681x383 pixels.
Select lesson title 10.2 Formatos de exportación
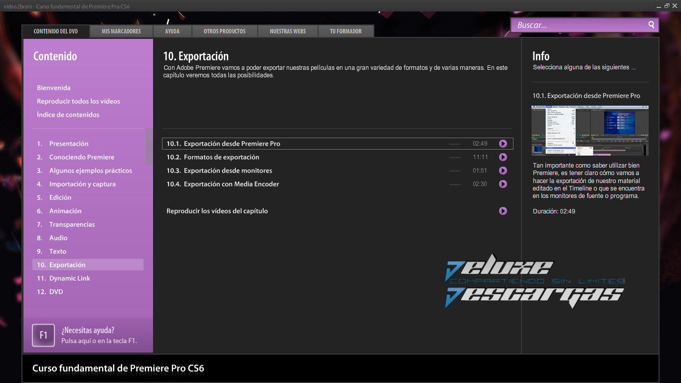pos(213,157)
